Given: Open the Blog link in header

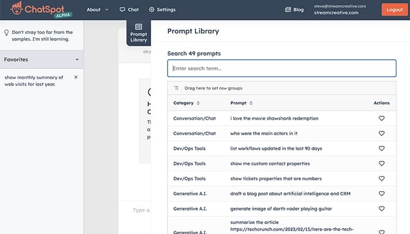Looking at the screenshot, I should tap(294, 10).
